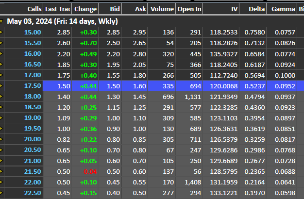Click IV value 120.0068
Image resolution: width=304 pixels, height=199 pixels.
tap(224, 86)
